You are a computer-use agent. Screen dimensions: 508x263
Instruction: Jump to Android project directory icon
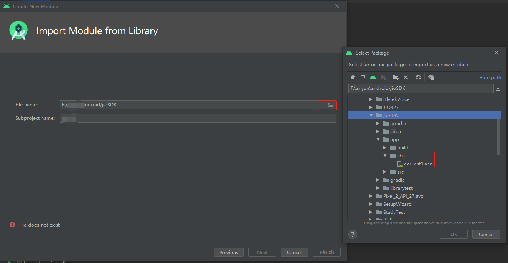[373, 77]
